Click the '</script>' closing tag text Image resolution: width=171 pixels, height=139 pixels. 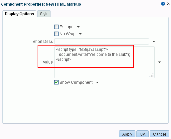click(x=64, y=60)
